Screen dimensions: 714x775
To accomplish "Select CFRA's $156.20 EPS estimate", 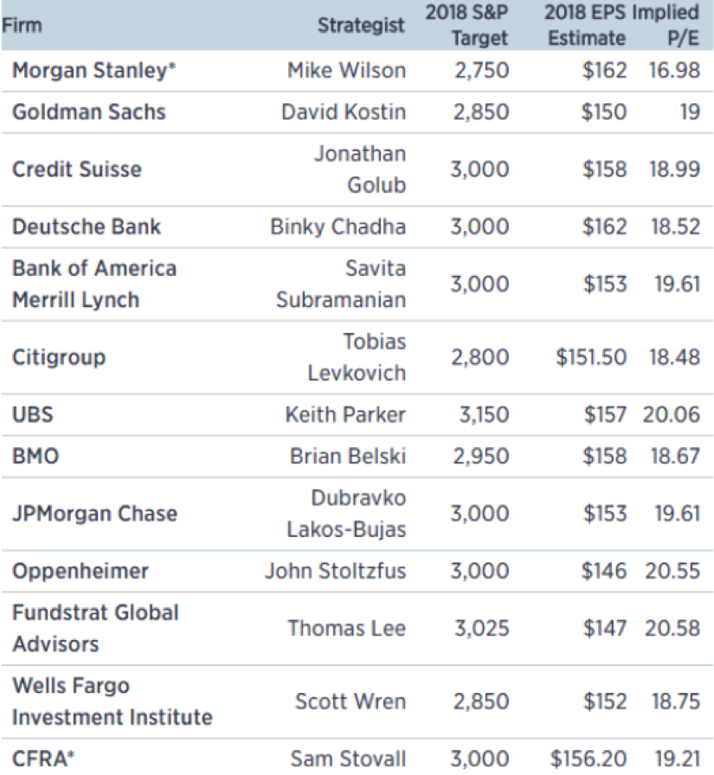I will (588, 759).
